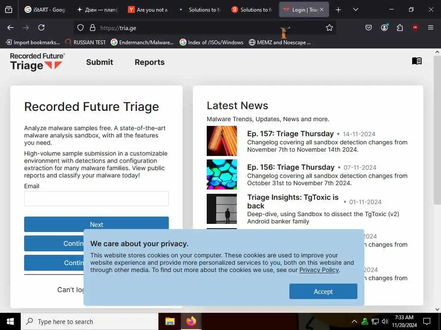Click the Ep. 157 orange thumbnail
The image size is (441, 330).
tap(222, 141)
